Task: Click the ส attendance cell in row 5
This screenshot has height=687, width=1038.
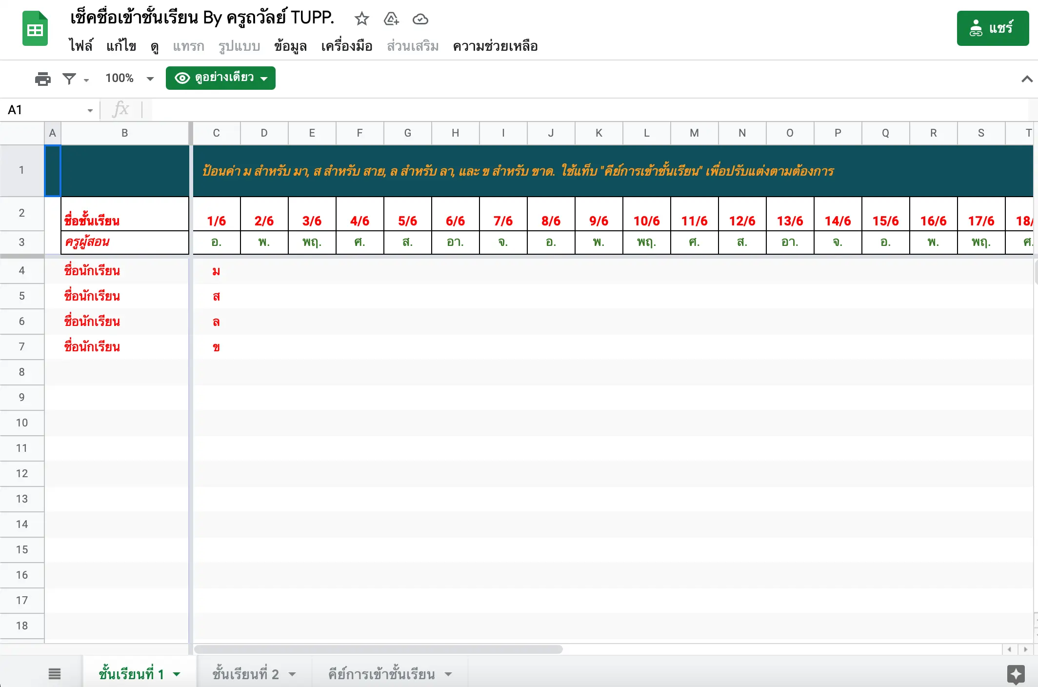Action: [x=216, y=296]
